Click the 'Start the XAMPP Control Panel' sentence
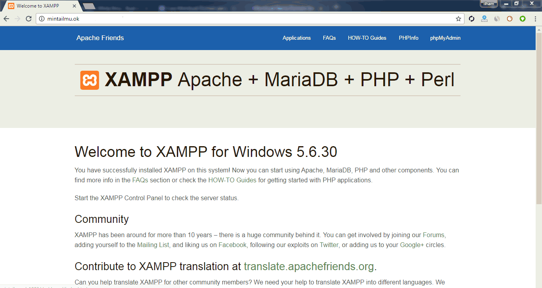The height and width of the screenshot is (288, 542). pyautogui.click(x=157, y=198)
